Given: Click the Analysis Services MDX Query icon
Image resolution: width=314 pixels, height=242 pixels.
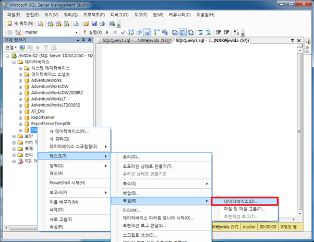Looking at the screenshot, I should (51, 23).
